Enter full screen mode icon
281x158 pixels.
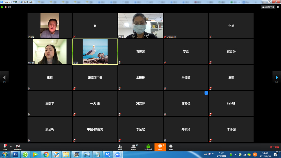[278, 7]
